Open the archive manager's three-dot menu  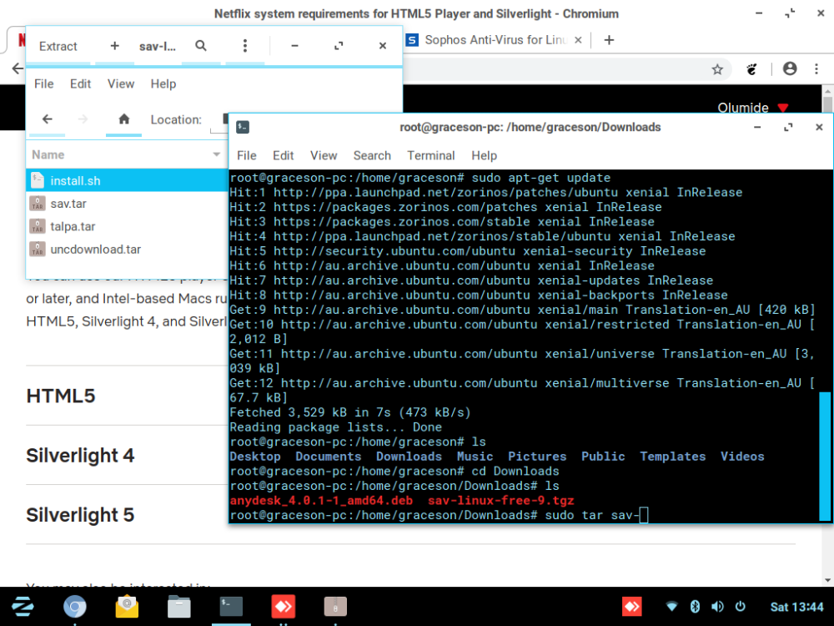click(x=244, y=46)
